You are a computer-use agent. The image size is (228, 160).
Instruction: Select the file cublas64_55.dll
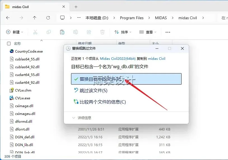click(27, 59)
